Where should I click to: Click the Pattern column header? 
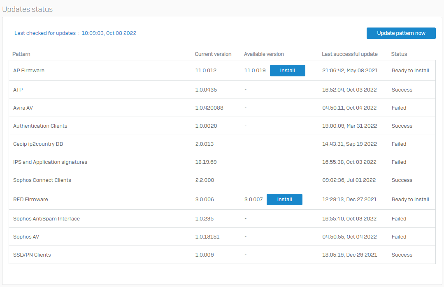point(21,54)
